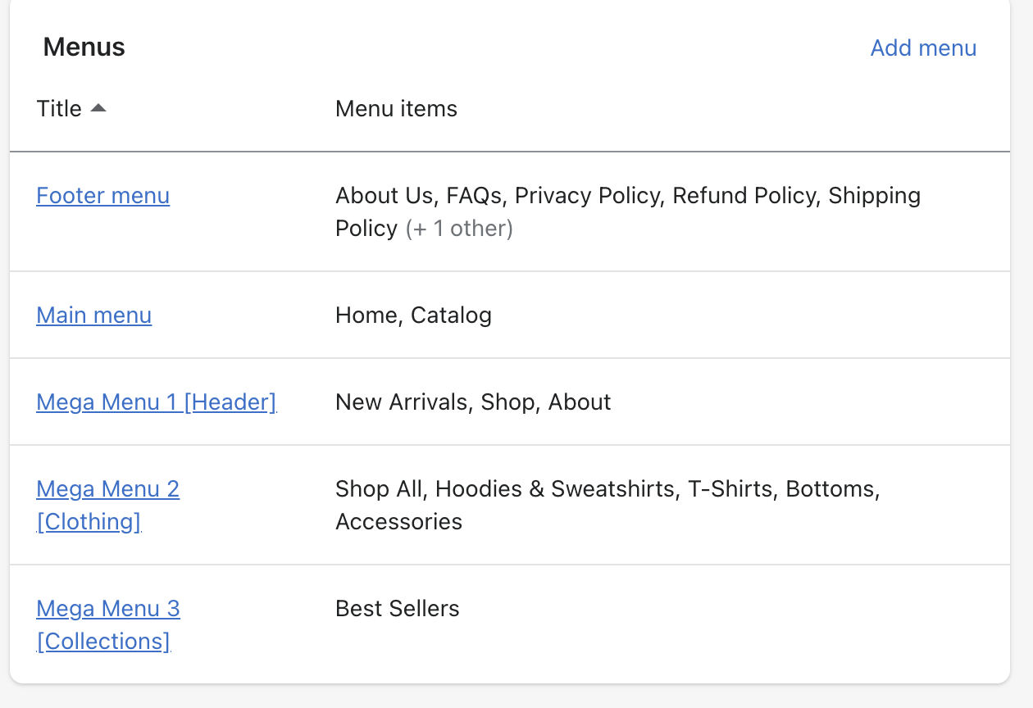
Task: Click the "Home, Catalog" menu items text
Action: pos(413,315)
